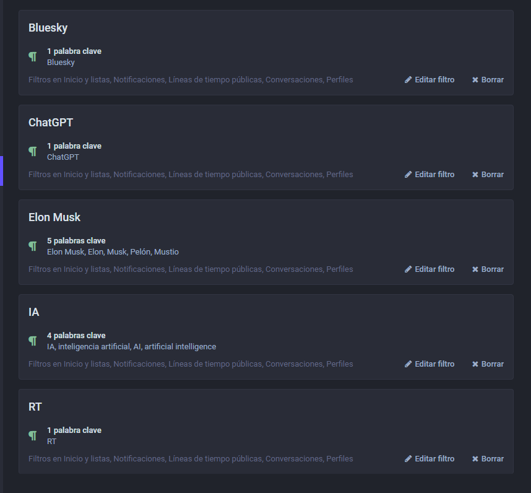Click '5 palabras clave' text
This screenshot has height=493, width=531.
coord(76,240)
